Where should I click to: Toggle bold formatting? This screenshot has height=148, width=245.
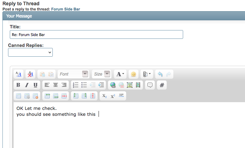point(18,85)
